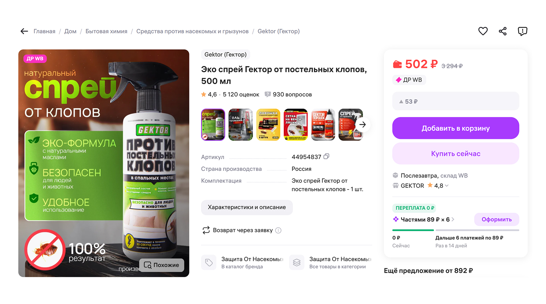This screenshot has width=546, height=304.
Task: Copy article number using copy icon
Action: point(326,156)
